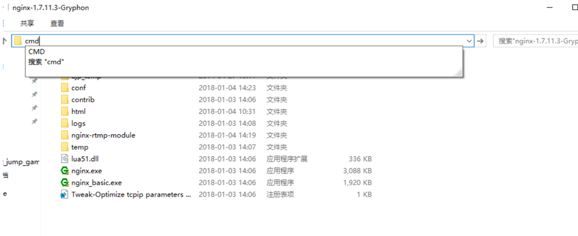Select the temp folder name

[x=80, y=147]
